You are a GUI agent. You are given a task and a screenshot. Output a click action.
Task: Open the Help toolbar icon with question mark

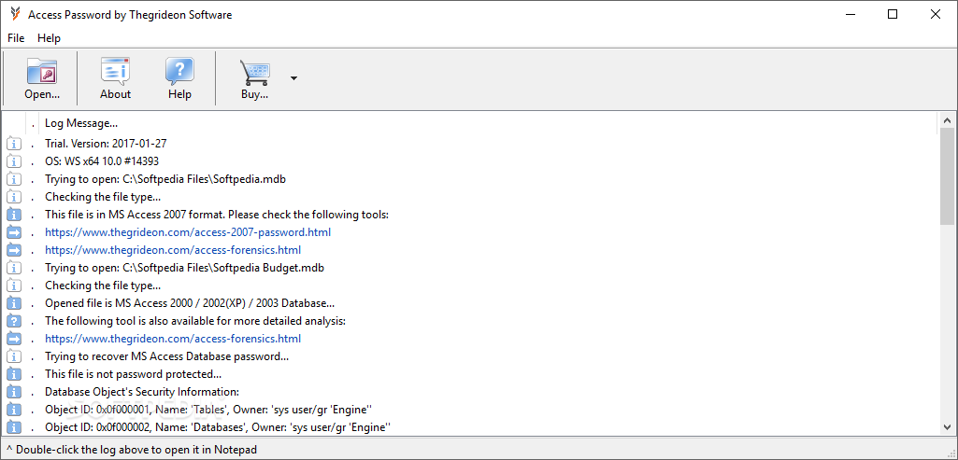pyautogui.click(x=179, y=78)
